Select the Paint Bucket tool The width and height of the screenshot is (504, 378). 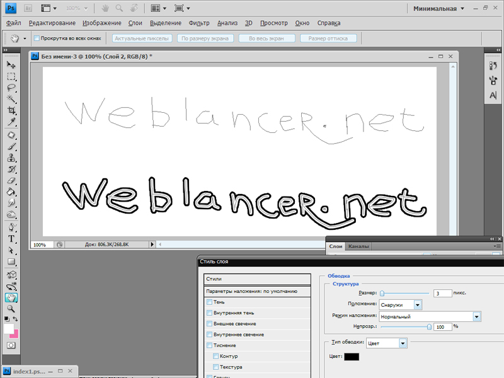(x=11, y=192)
